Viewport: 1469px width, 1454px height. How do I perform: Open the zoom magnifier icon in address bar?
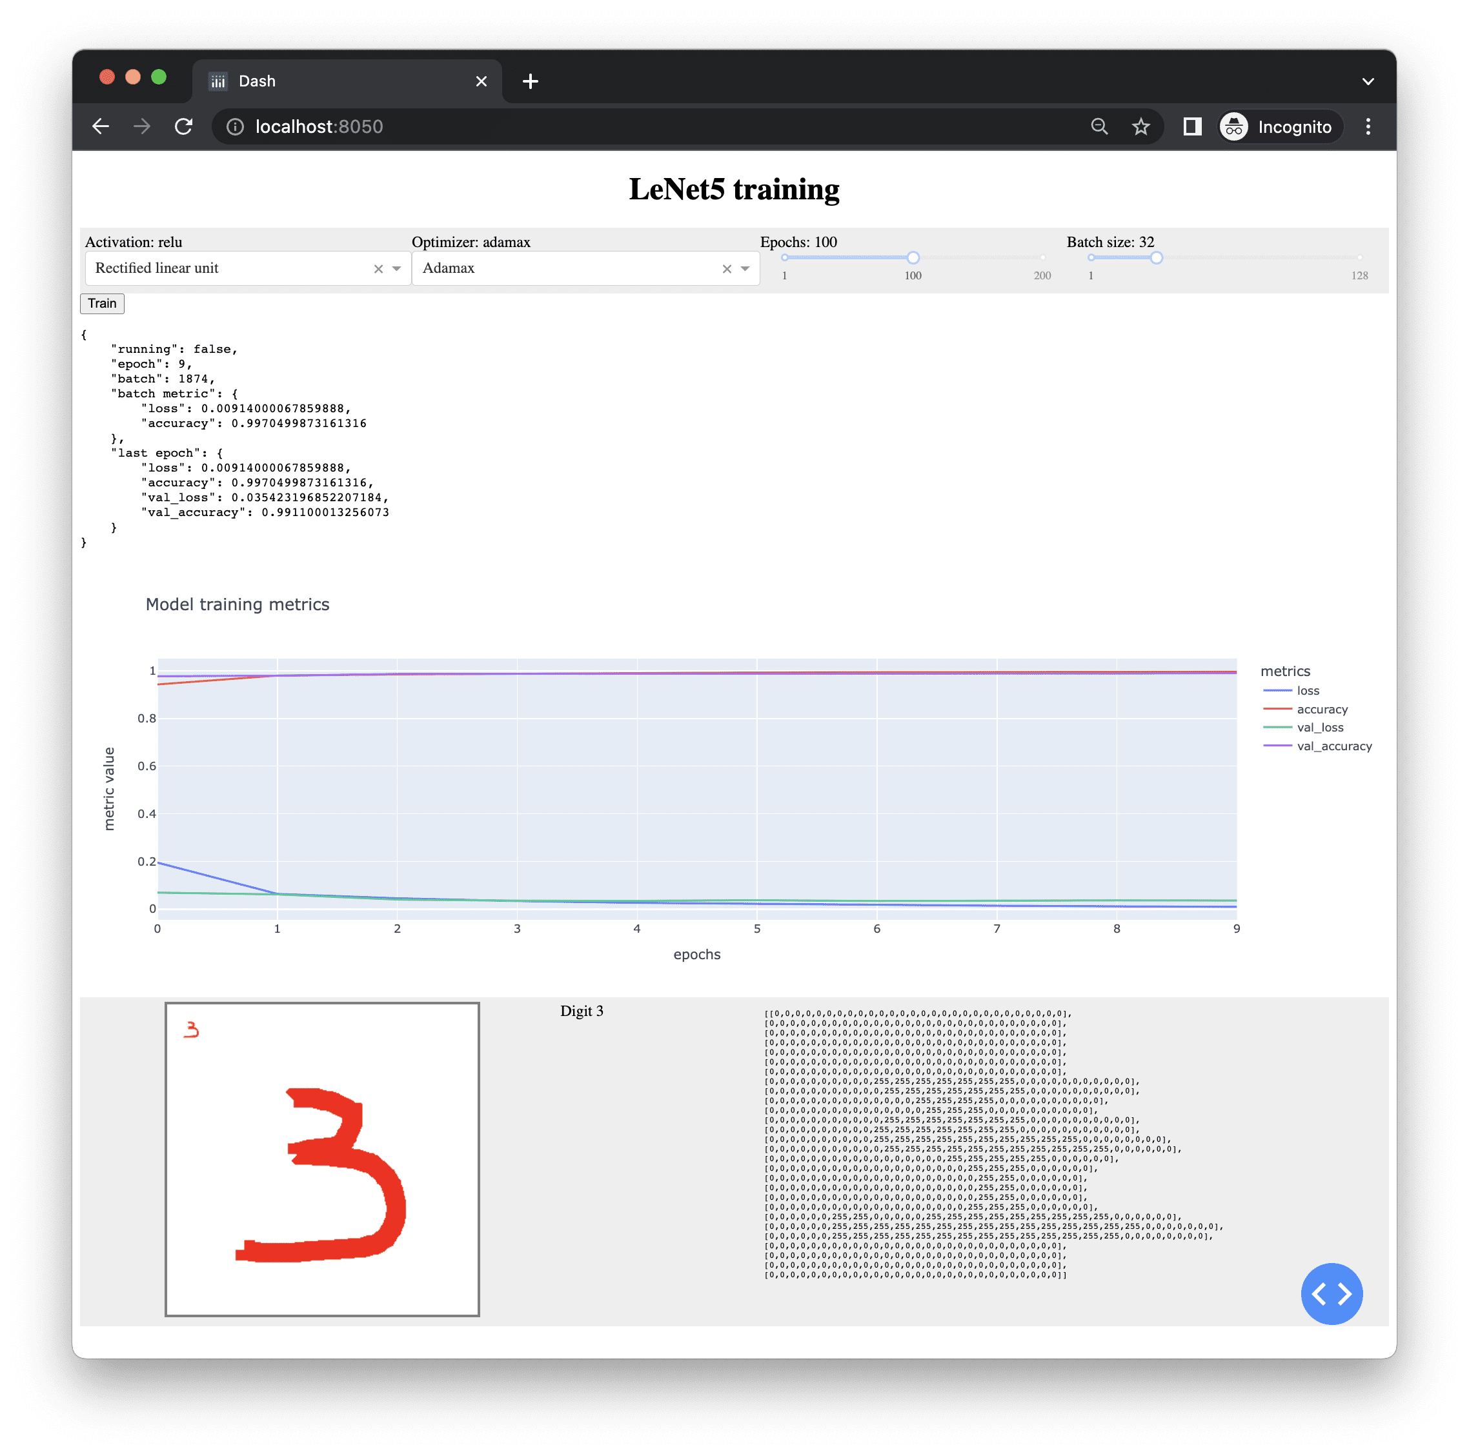1099,126
